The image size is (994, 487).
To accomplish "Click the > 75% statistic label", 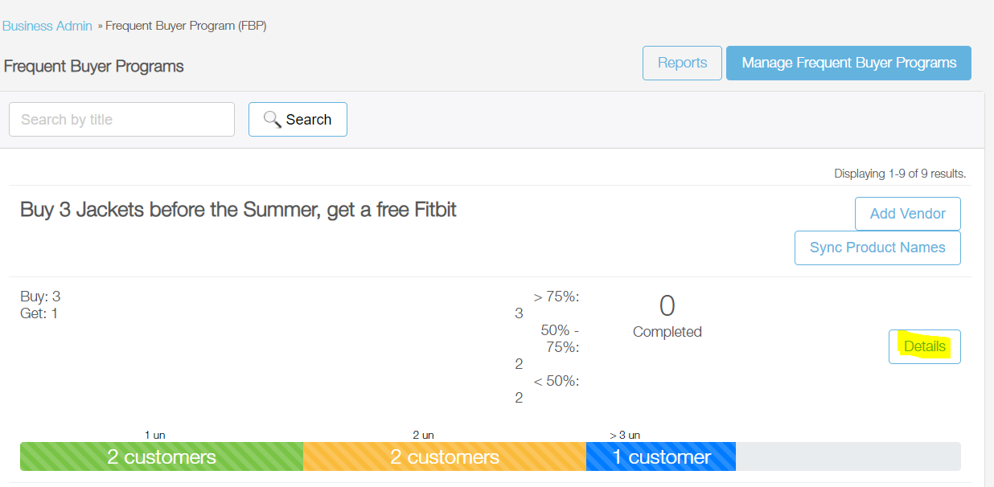I will point(557,297).
